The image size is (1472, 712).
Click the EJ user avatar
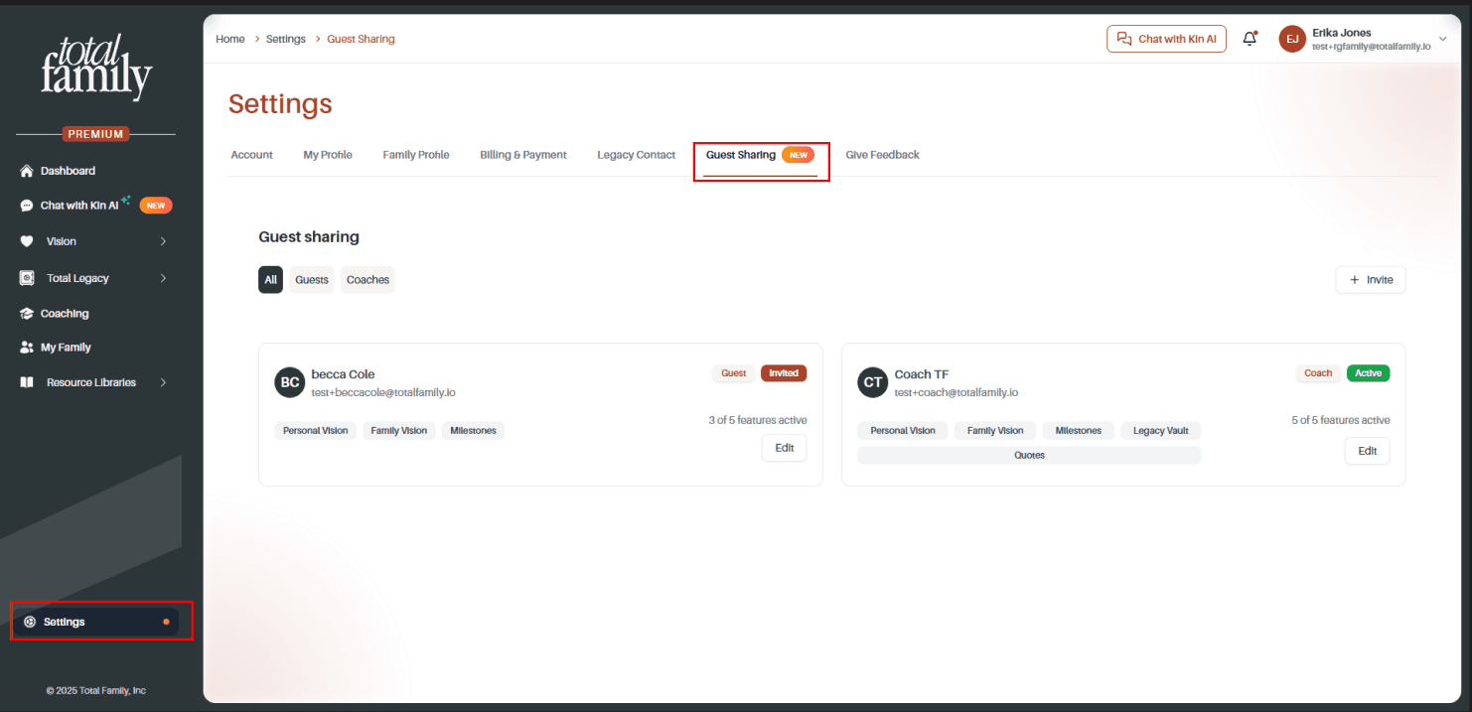click(x=1292, y=39)
